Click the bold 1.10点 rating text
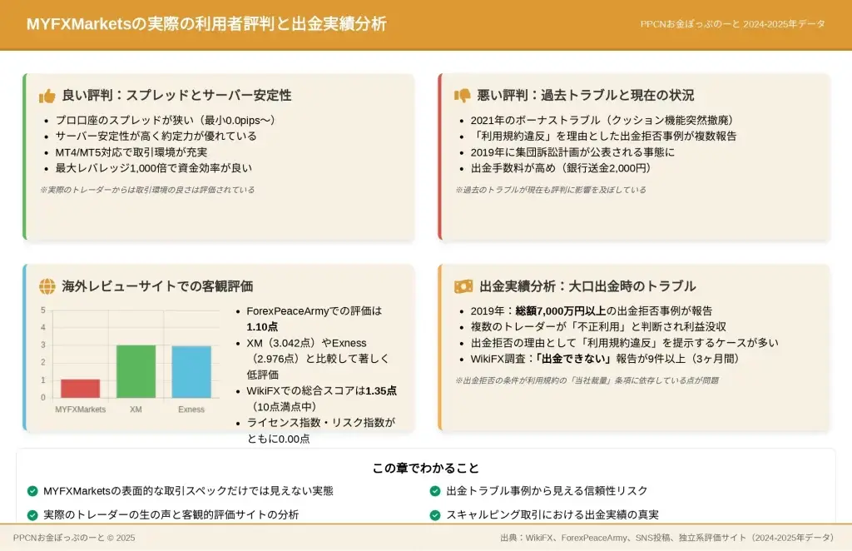 coord(262,326)
